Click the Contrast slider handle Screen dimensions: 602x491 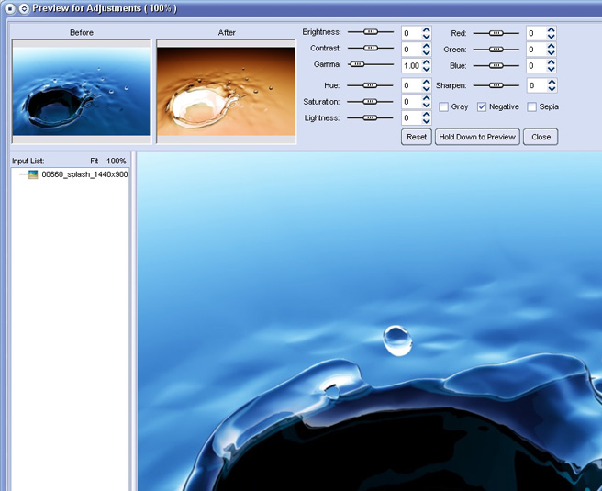[x=371, y=48]
